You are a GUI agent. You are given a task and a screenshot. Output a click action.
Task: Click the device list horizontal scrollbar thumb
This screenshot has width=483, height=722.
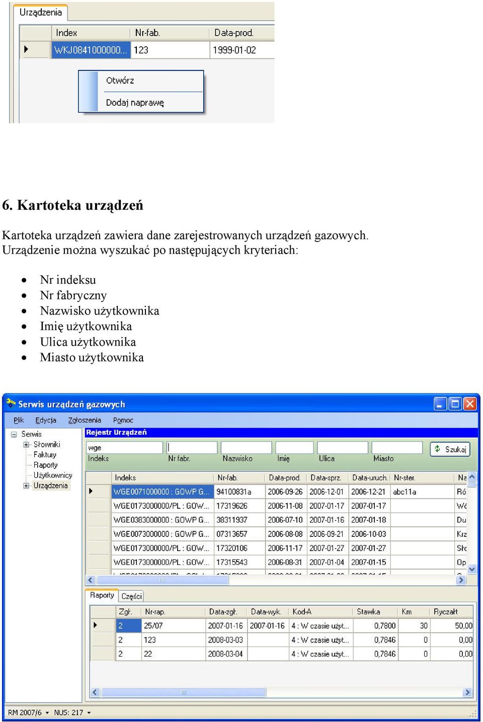click(x=162, y=580)
